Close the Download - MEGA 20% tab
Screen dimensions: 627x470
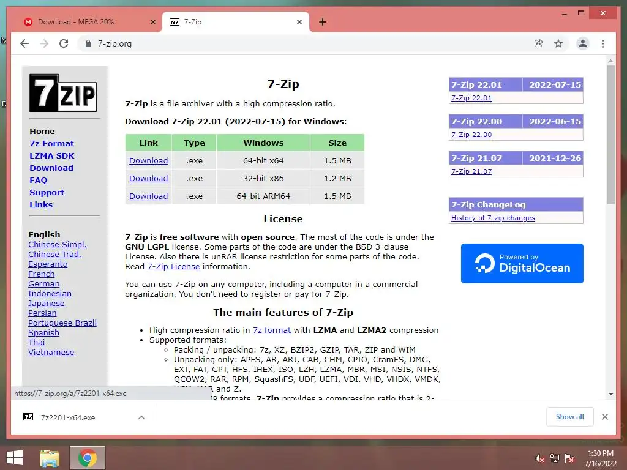[x=152, y=22]
